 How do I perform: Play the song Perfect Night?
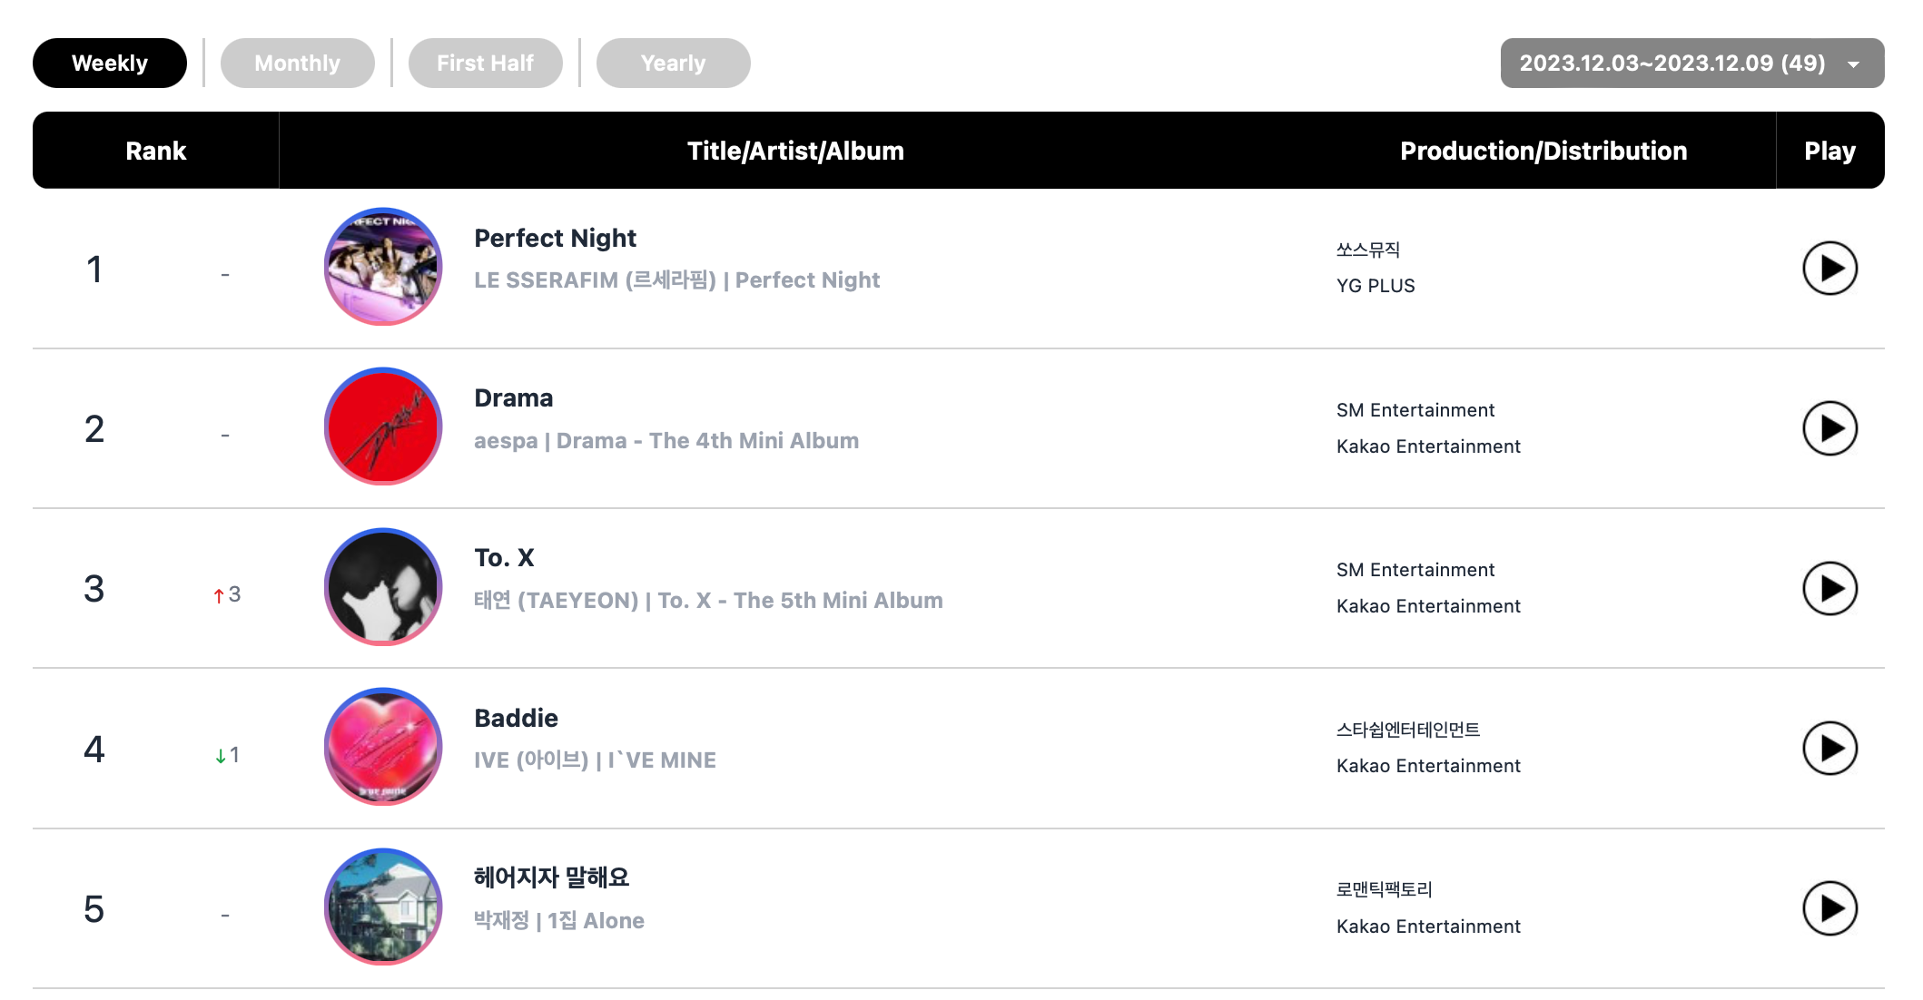tap(1829, 269)
